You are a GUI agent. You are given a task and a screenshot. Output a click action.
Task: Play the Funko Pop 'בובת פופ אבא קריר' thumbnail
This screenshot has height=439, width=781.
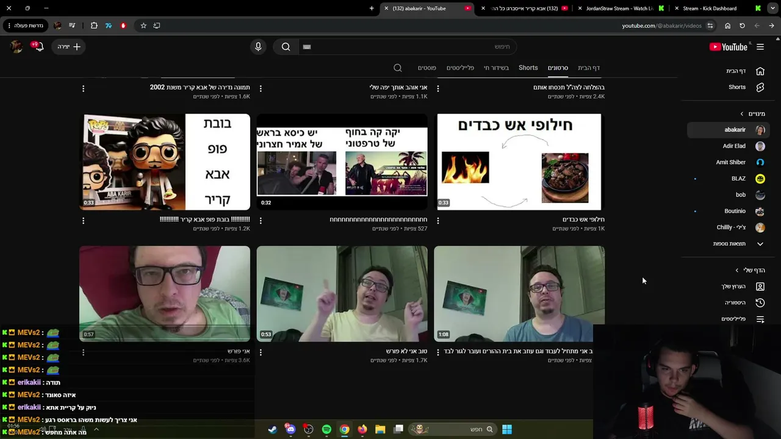point(165,162)
